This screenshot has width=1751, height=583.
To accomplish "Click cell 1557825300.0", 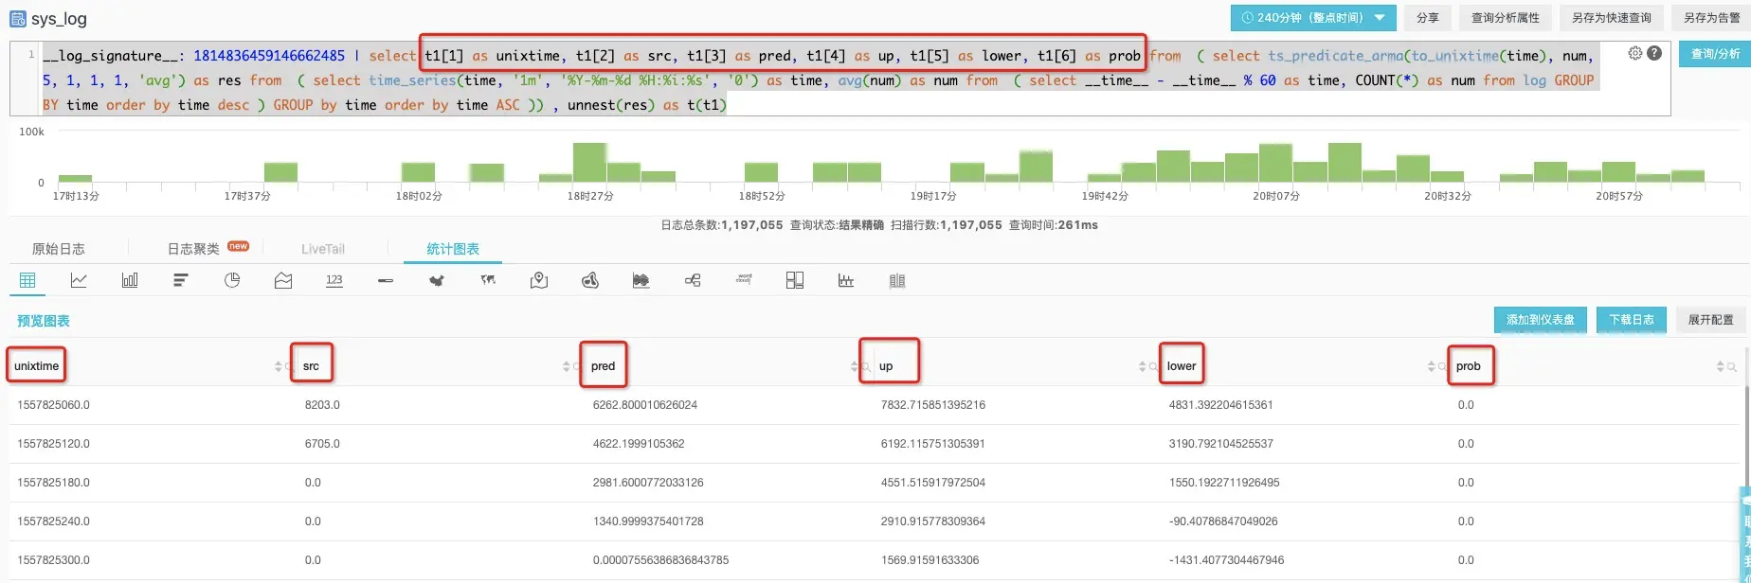I will click(x=53, y=560).
